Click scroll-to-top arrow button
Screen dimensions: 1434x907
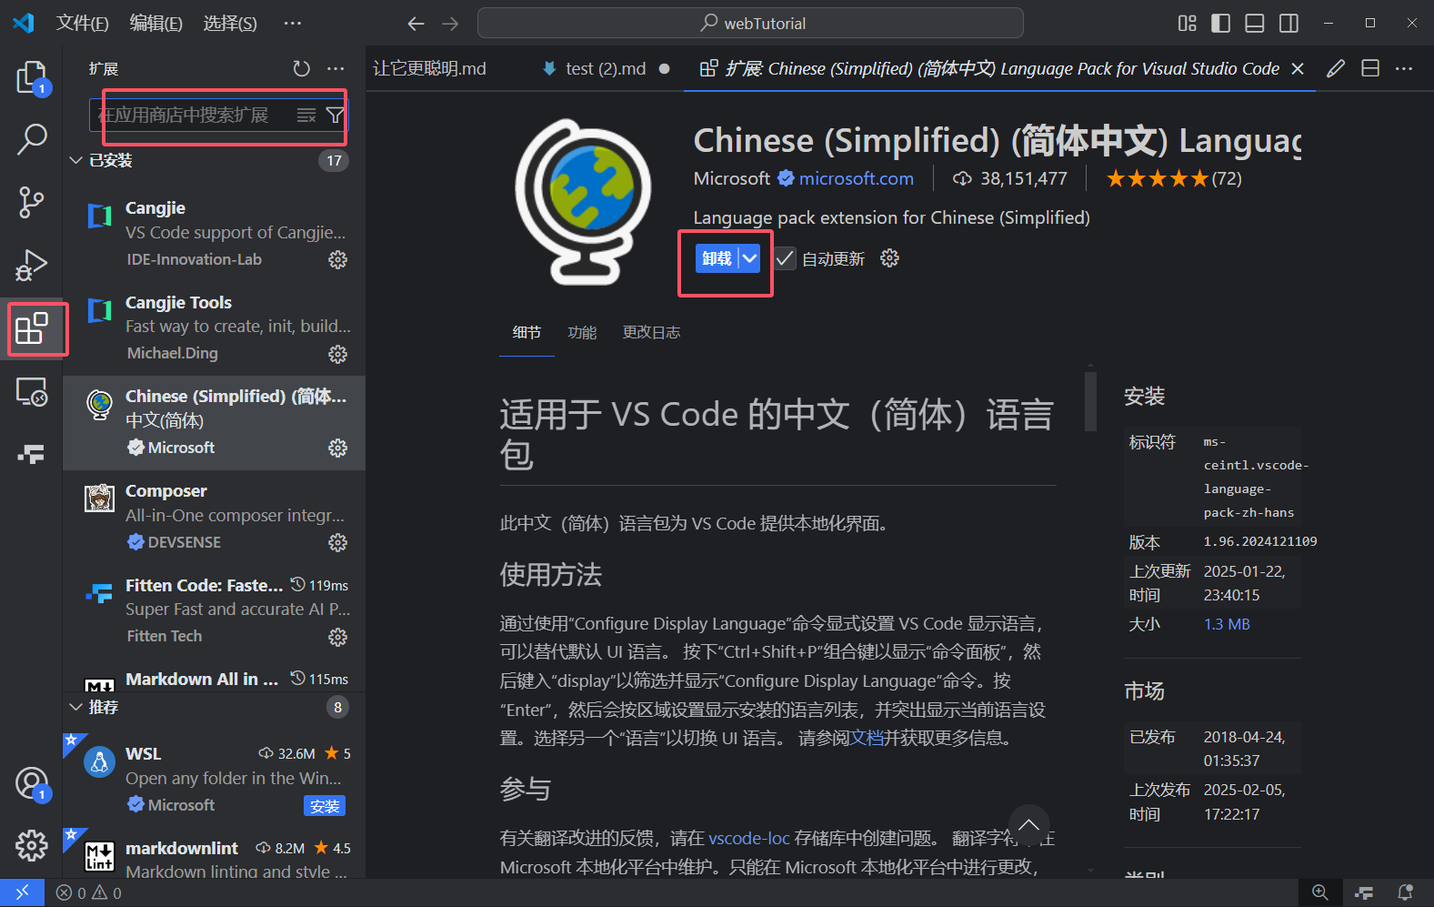point(1028,826)
